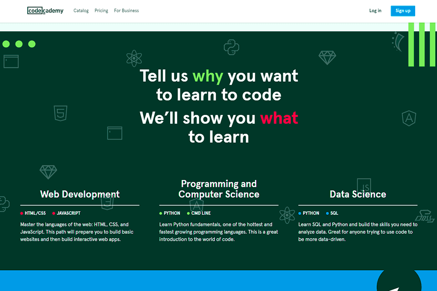437x291 pixels.
Task: Click the snail icon near the Data Science text
Action: pos(426,216)
